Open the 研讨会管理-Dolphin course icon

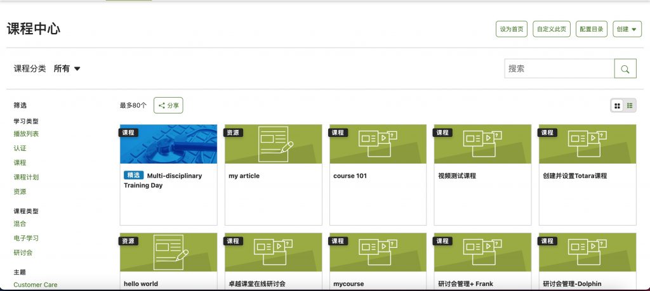(587, 252)
